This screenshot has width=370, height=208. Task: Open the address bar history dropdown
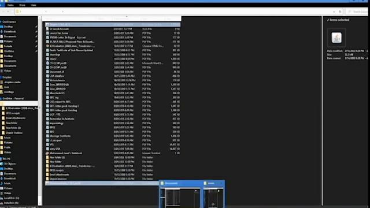point(334,12)
